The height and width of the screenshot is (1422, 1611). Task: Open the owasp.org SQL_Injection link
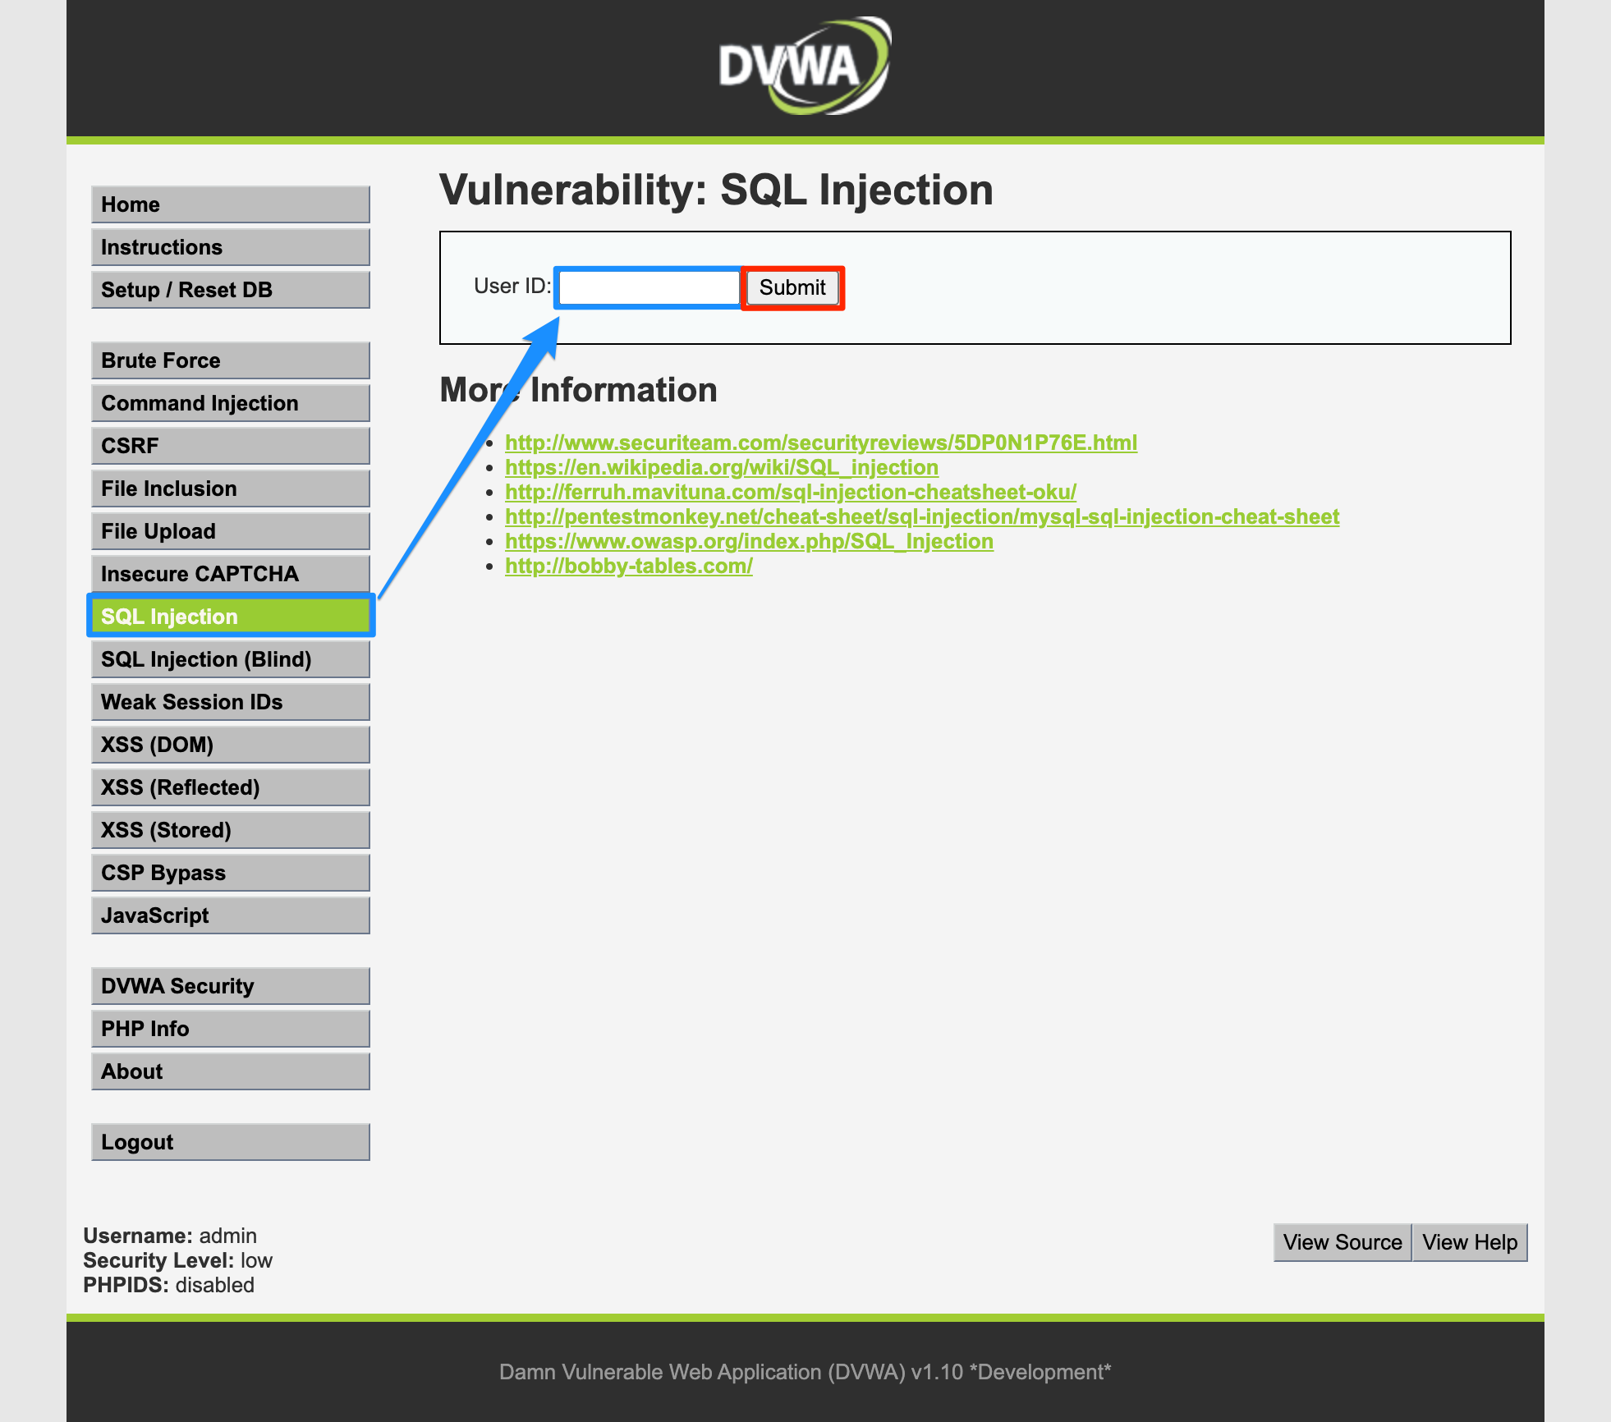point(749,541)
